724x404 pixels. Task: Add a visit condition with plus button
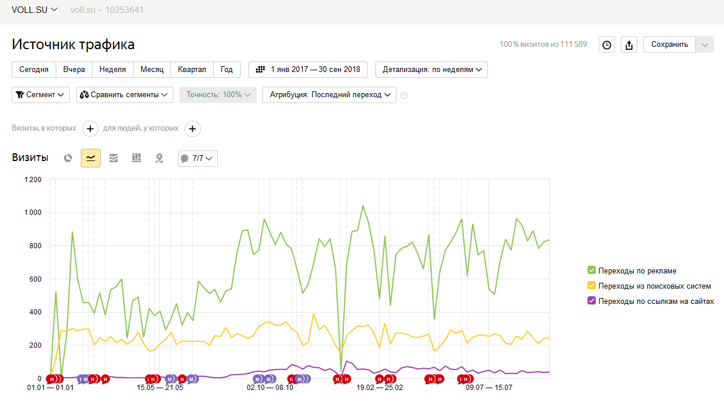point(90,129)
